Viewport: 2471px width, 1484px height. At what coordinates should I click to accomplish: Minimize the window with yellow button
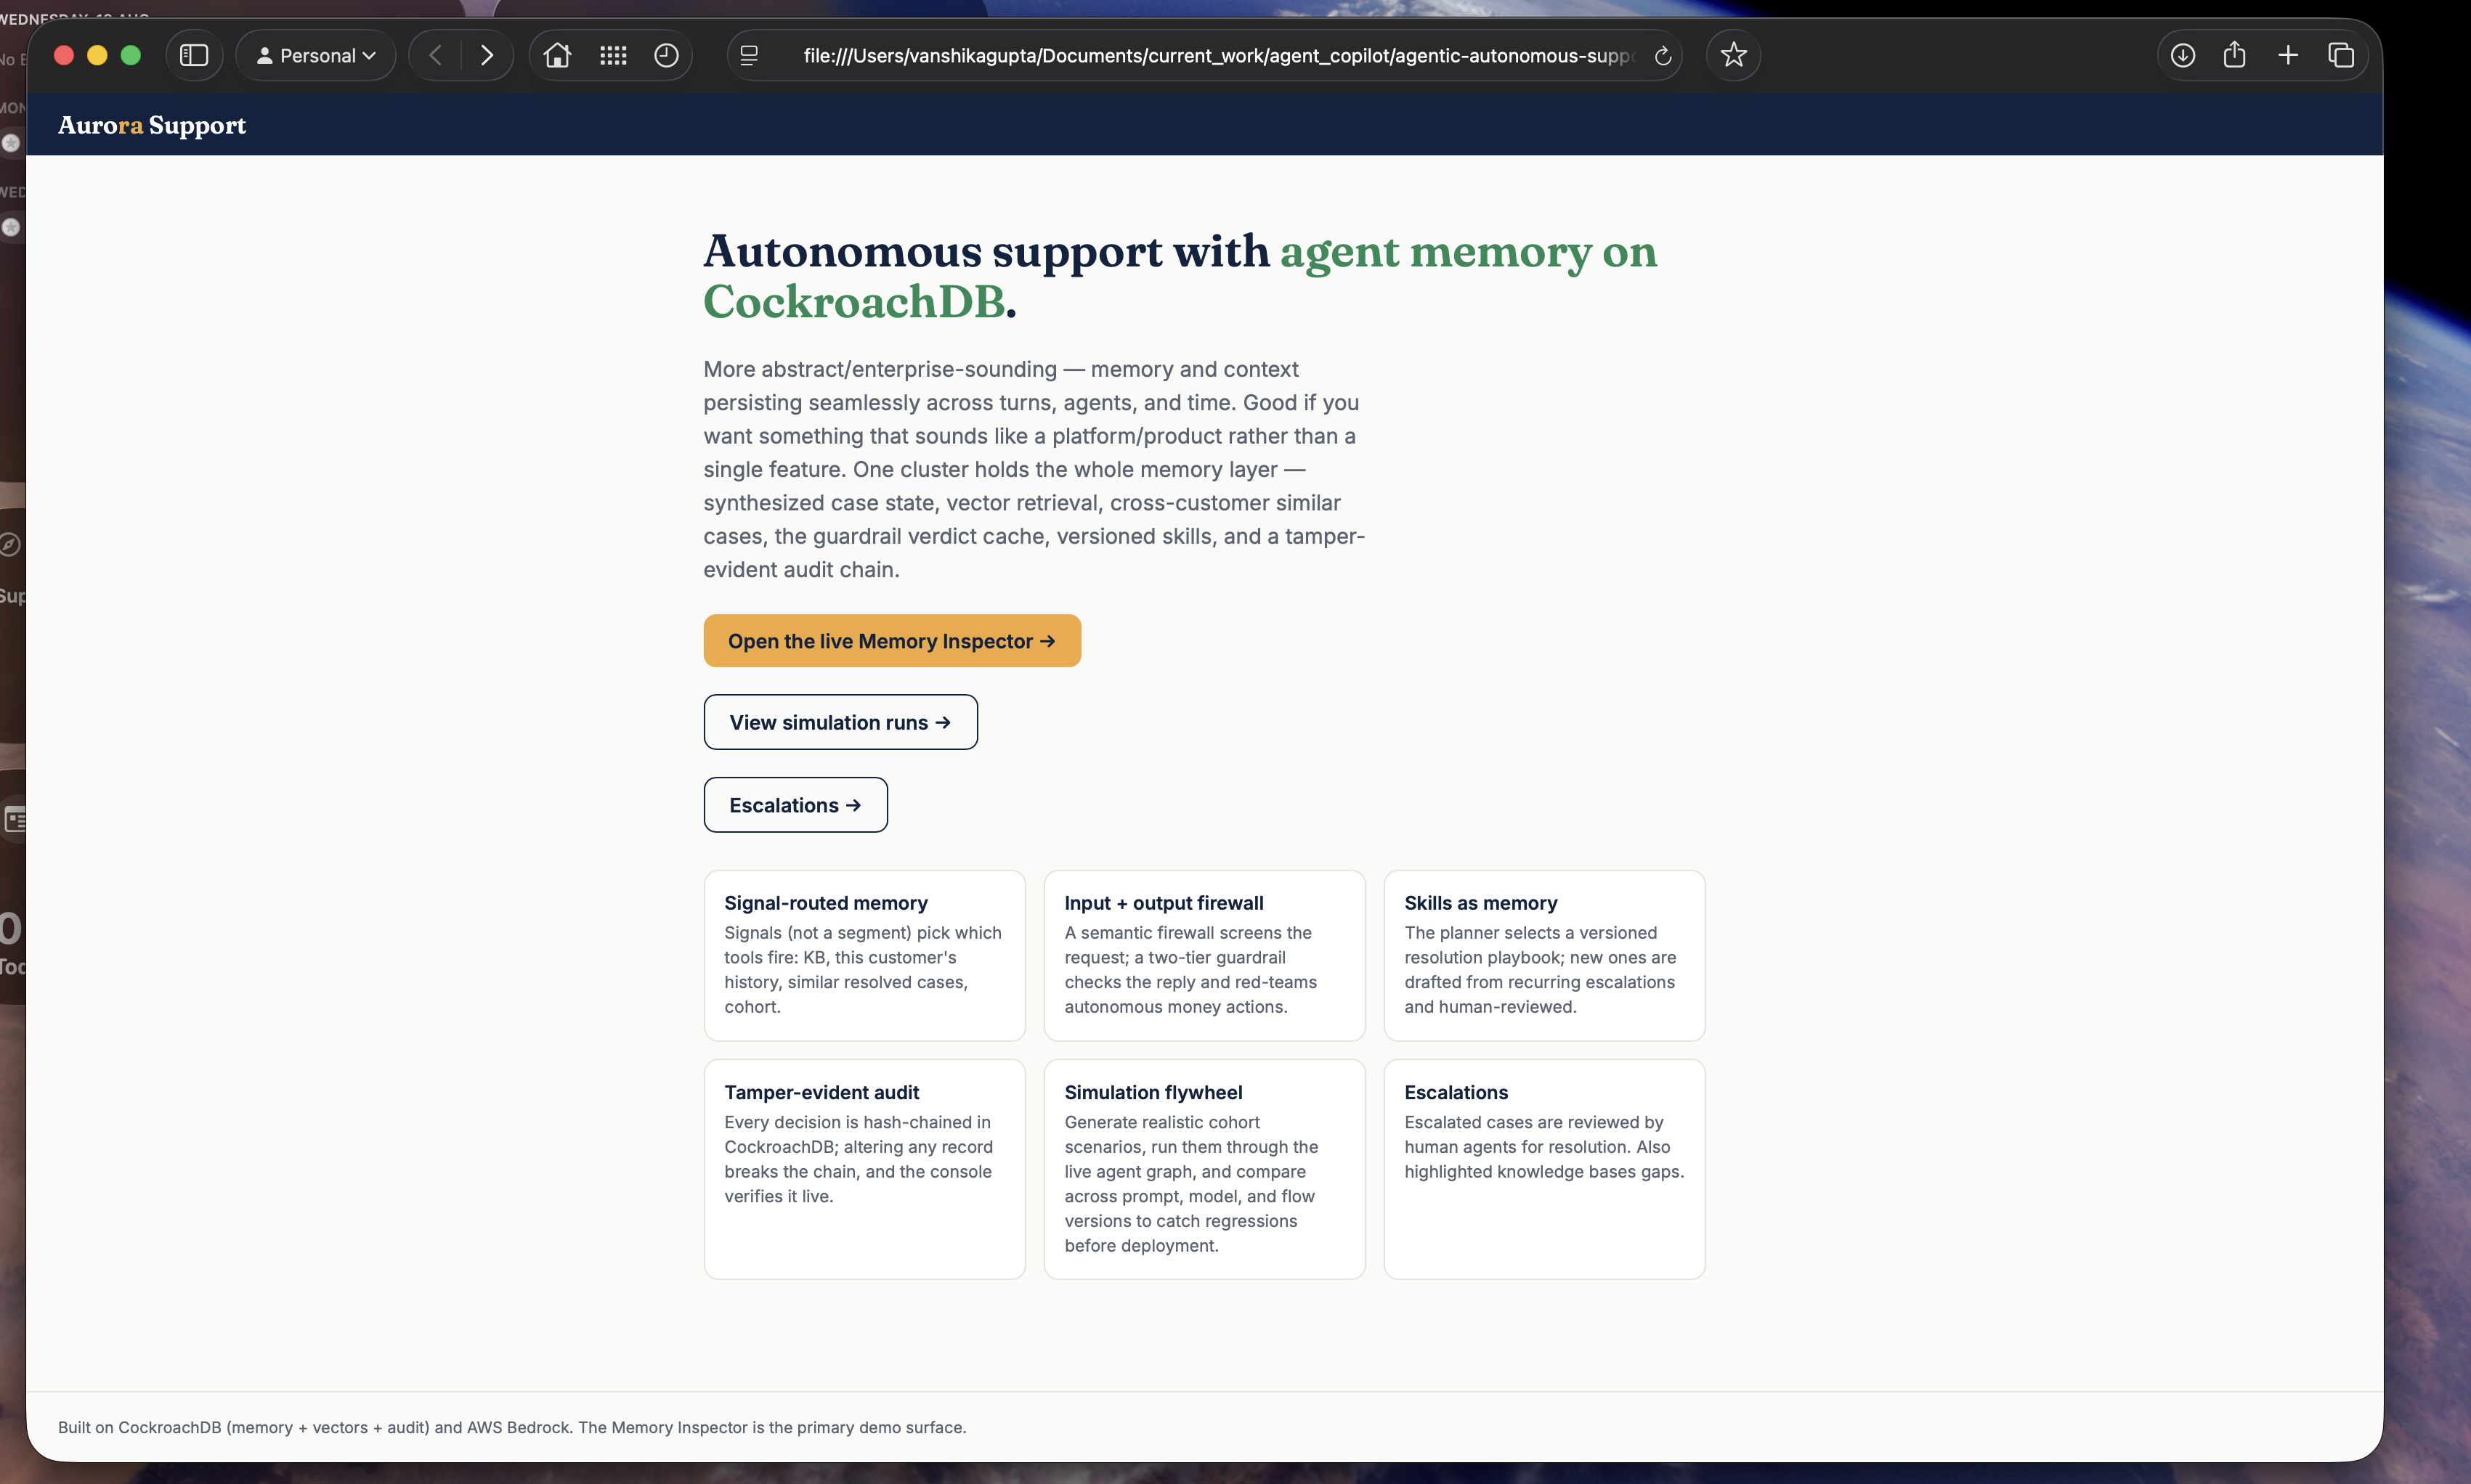(x=97, y=56)
